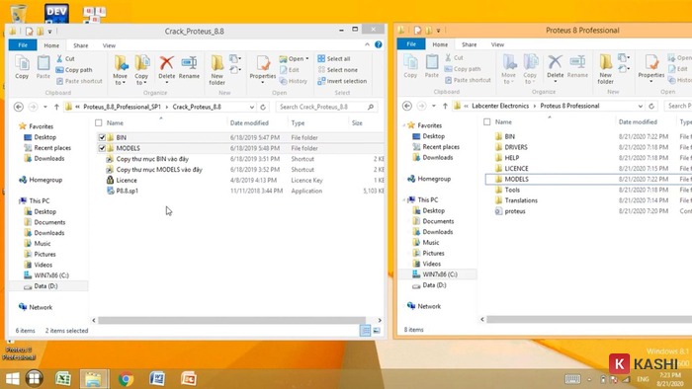
Task: Open Word from the taskbar
Action: [157, 378]
